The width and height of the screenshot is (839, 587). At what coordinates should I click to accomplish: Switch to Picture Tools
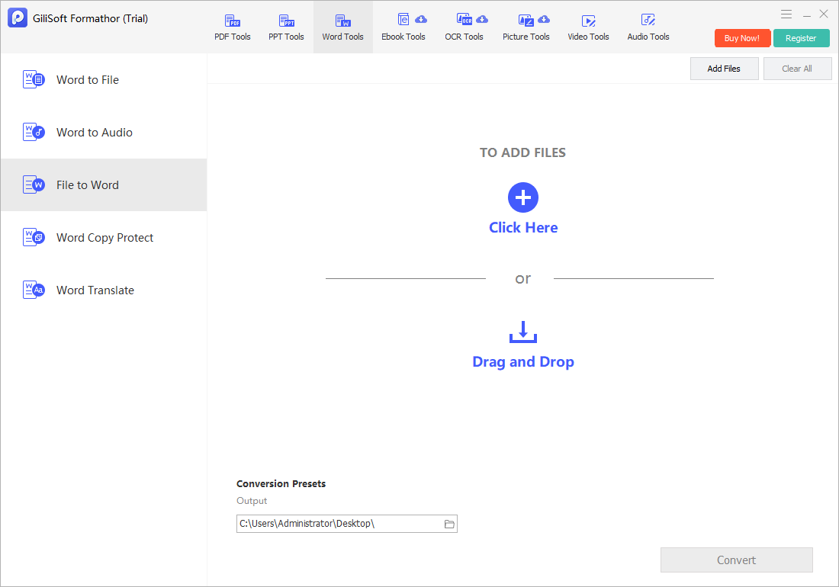[x=526, y=27]
